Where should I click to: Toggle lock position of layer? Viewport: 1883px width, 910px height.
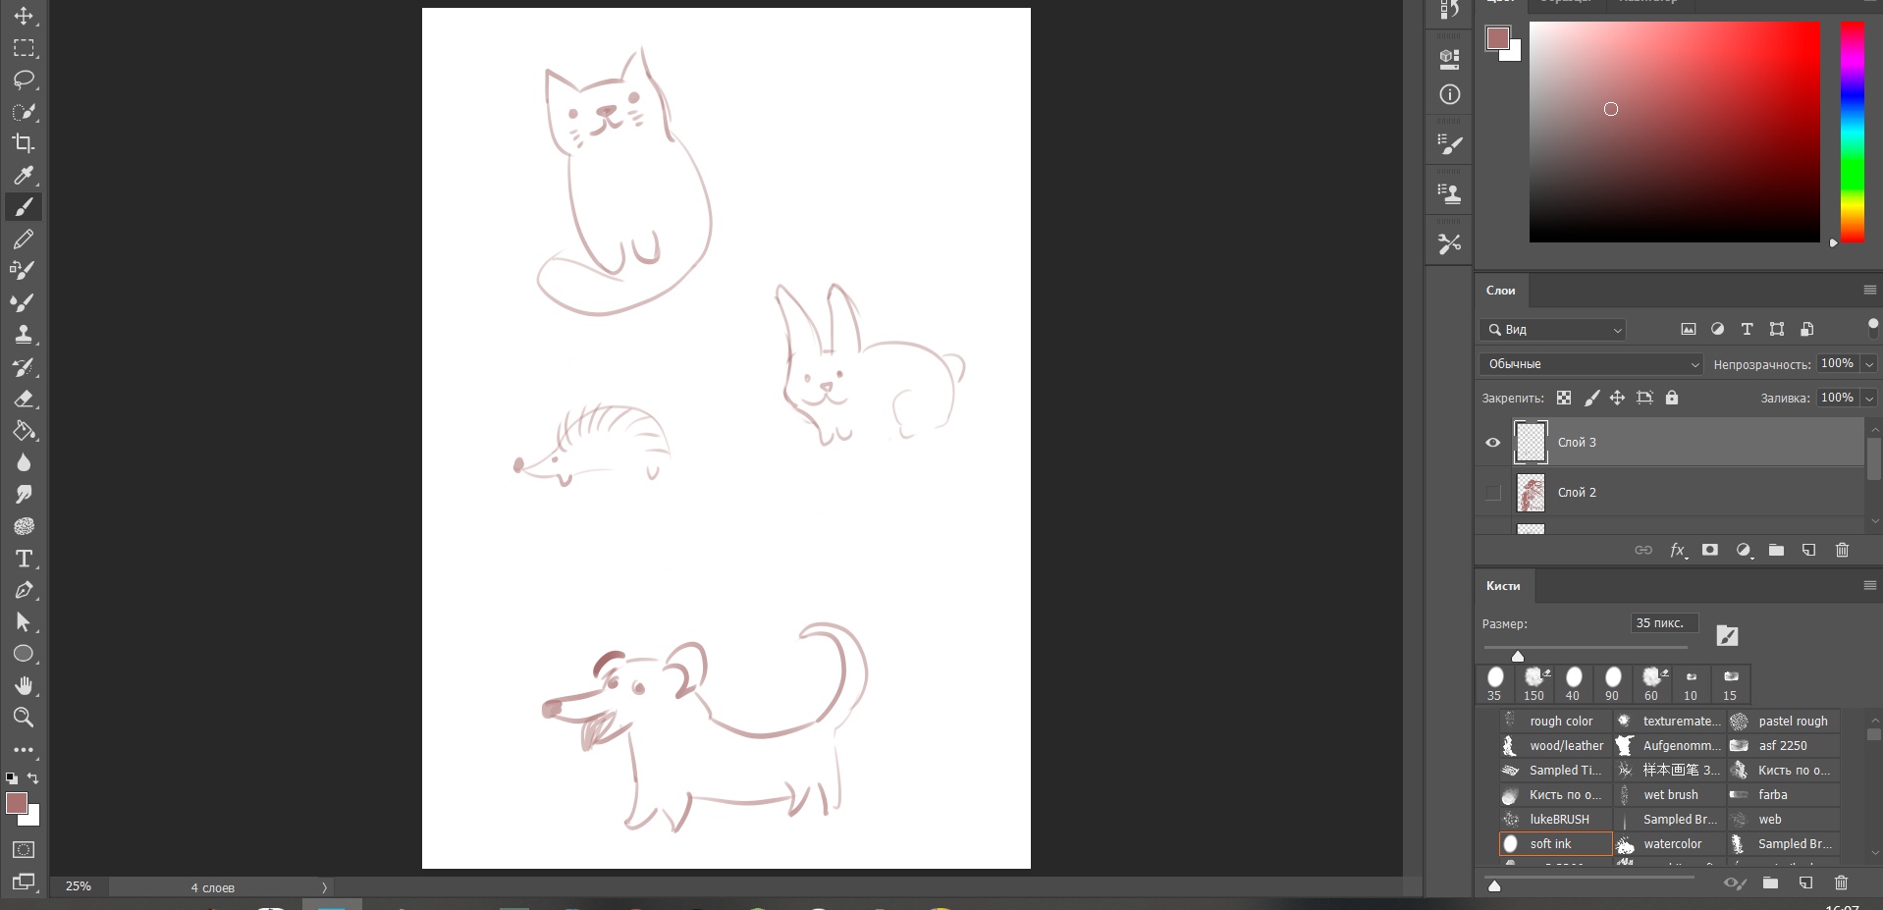coord(1617,398)
